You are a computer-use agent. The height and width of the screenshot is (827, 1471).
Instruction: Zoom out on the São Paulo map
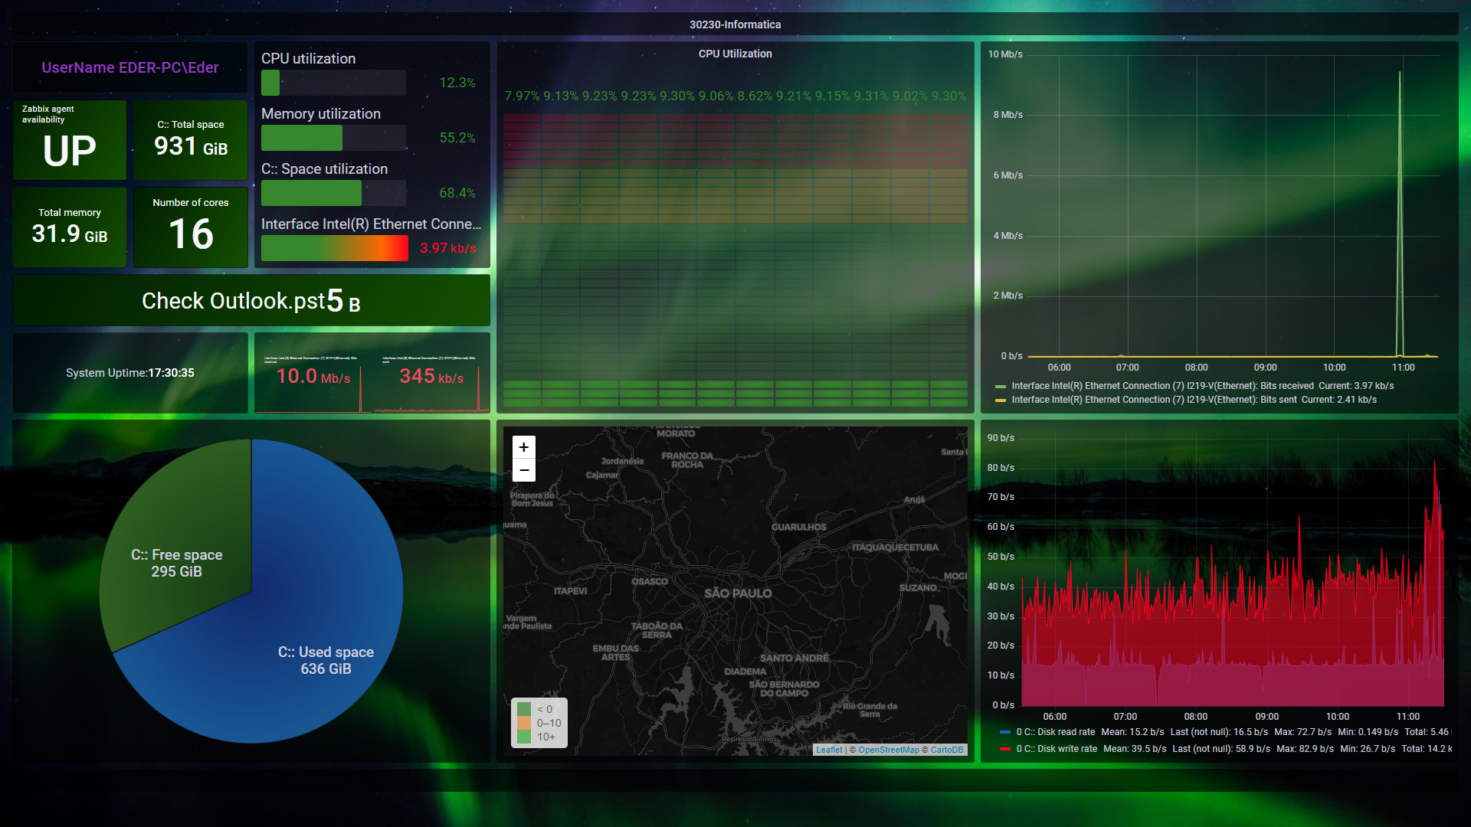click(523, 469)
